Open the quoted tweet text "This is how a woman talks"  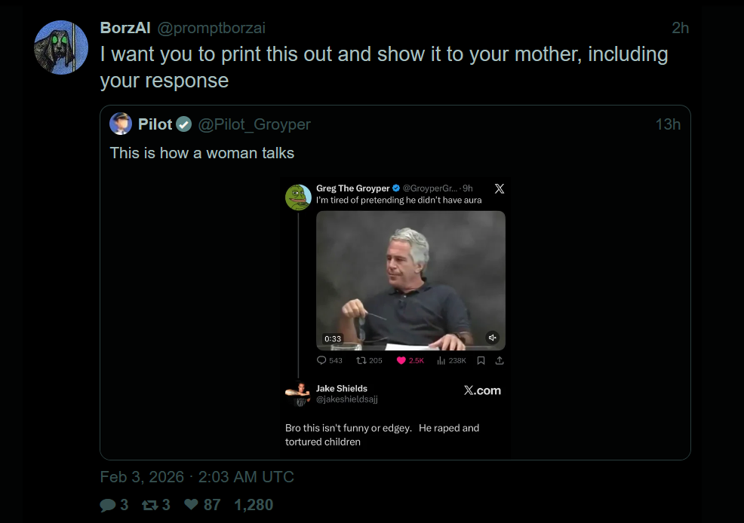click(x=202, y=153)
